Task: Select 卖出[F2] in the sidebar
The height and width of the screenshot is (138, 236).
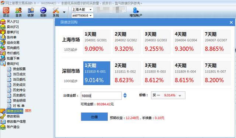Action: [x=13, y=27]
